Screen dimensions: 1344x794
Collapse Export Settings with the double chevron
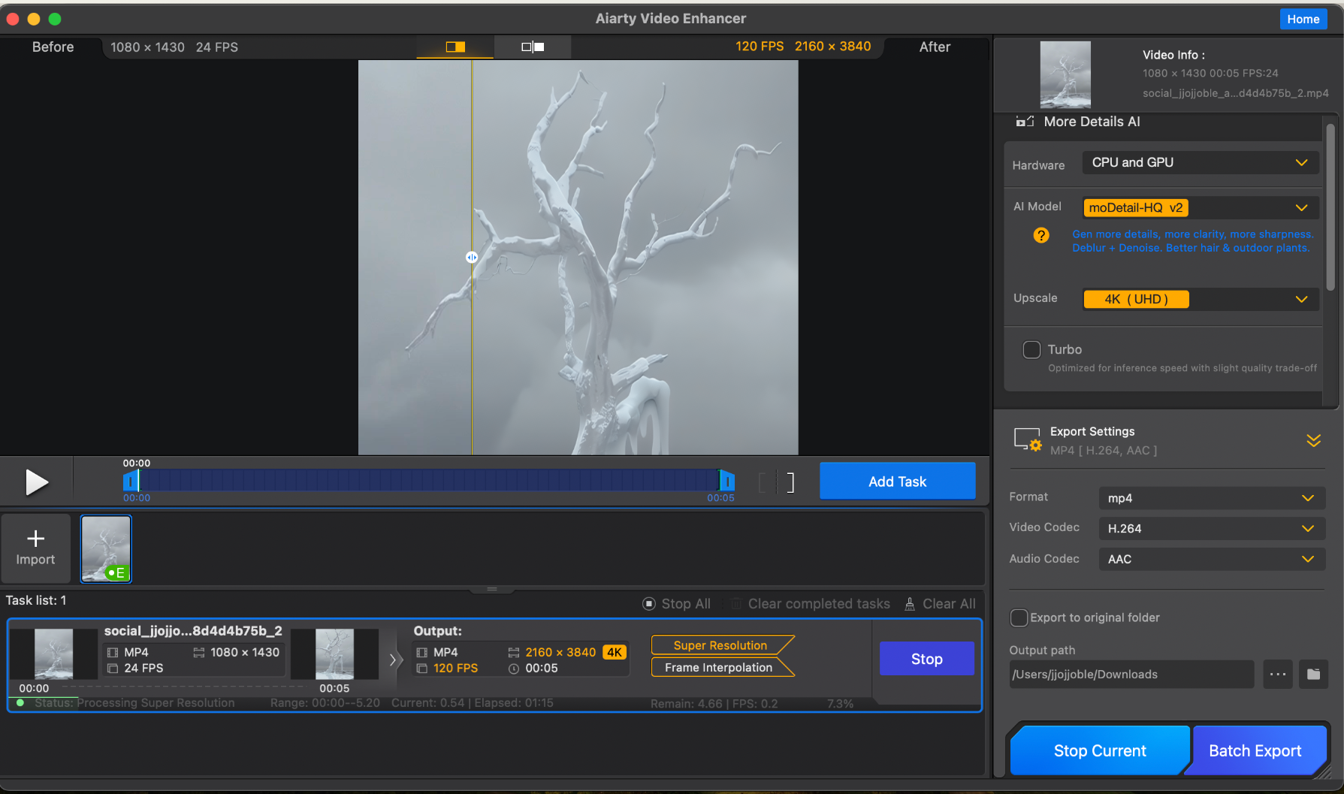1313,440
